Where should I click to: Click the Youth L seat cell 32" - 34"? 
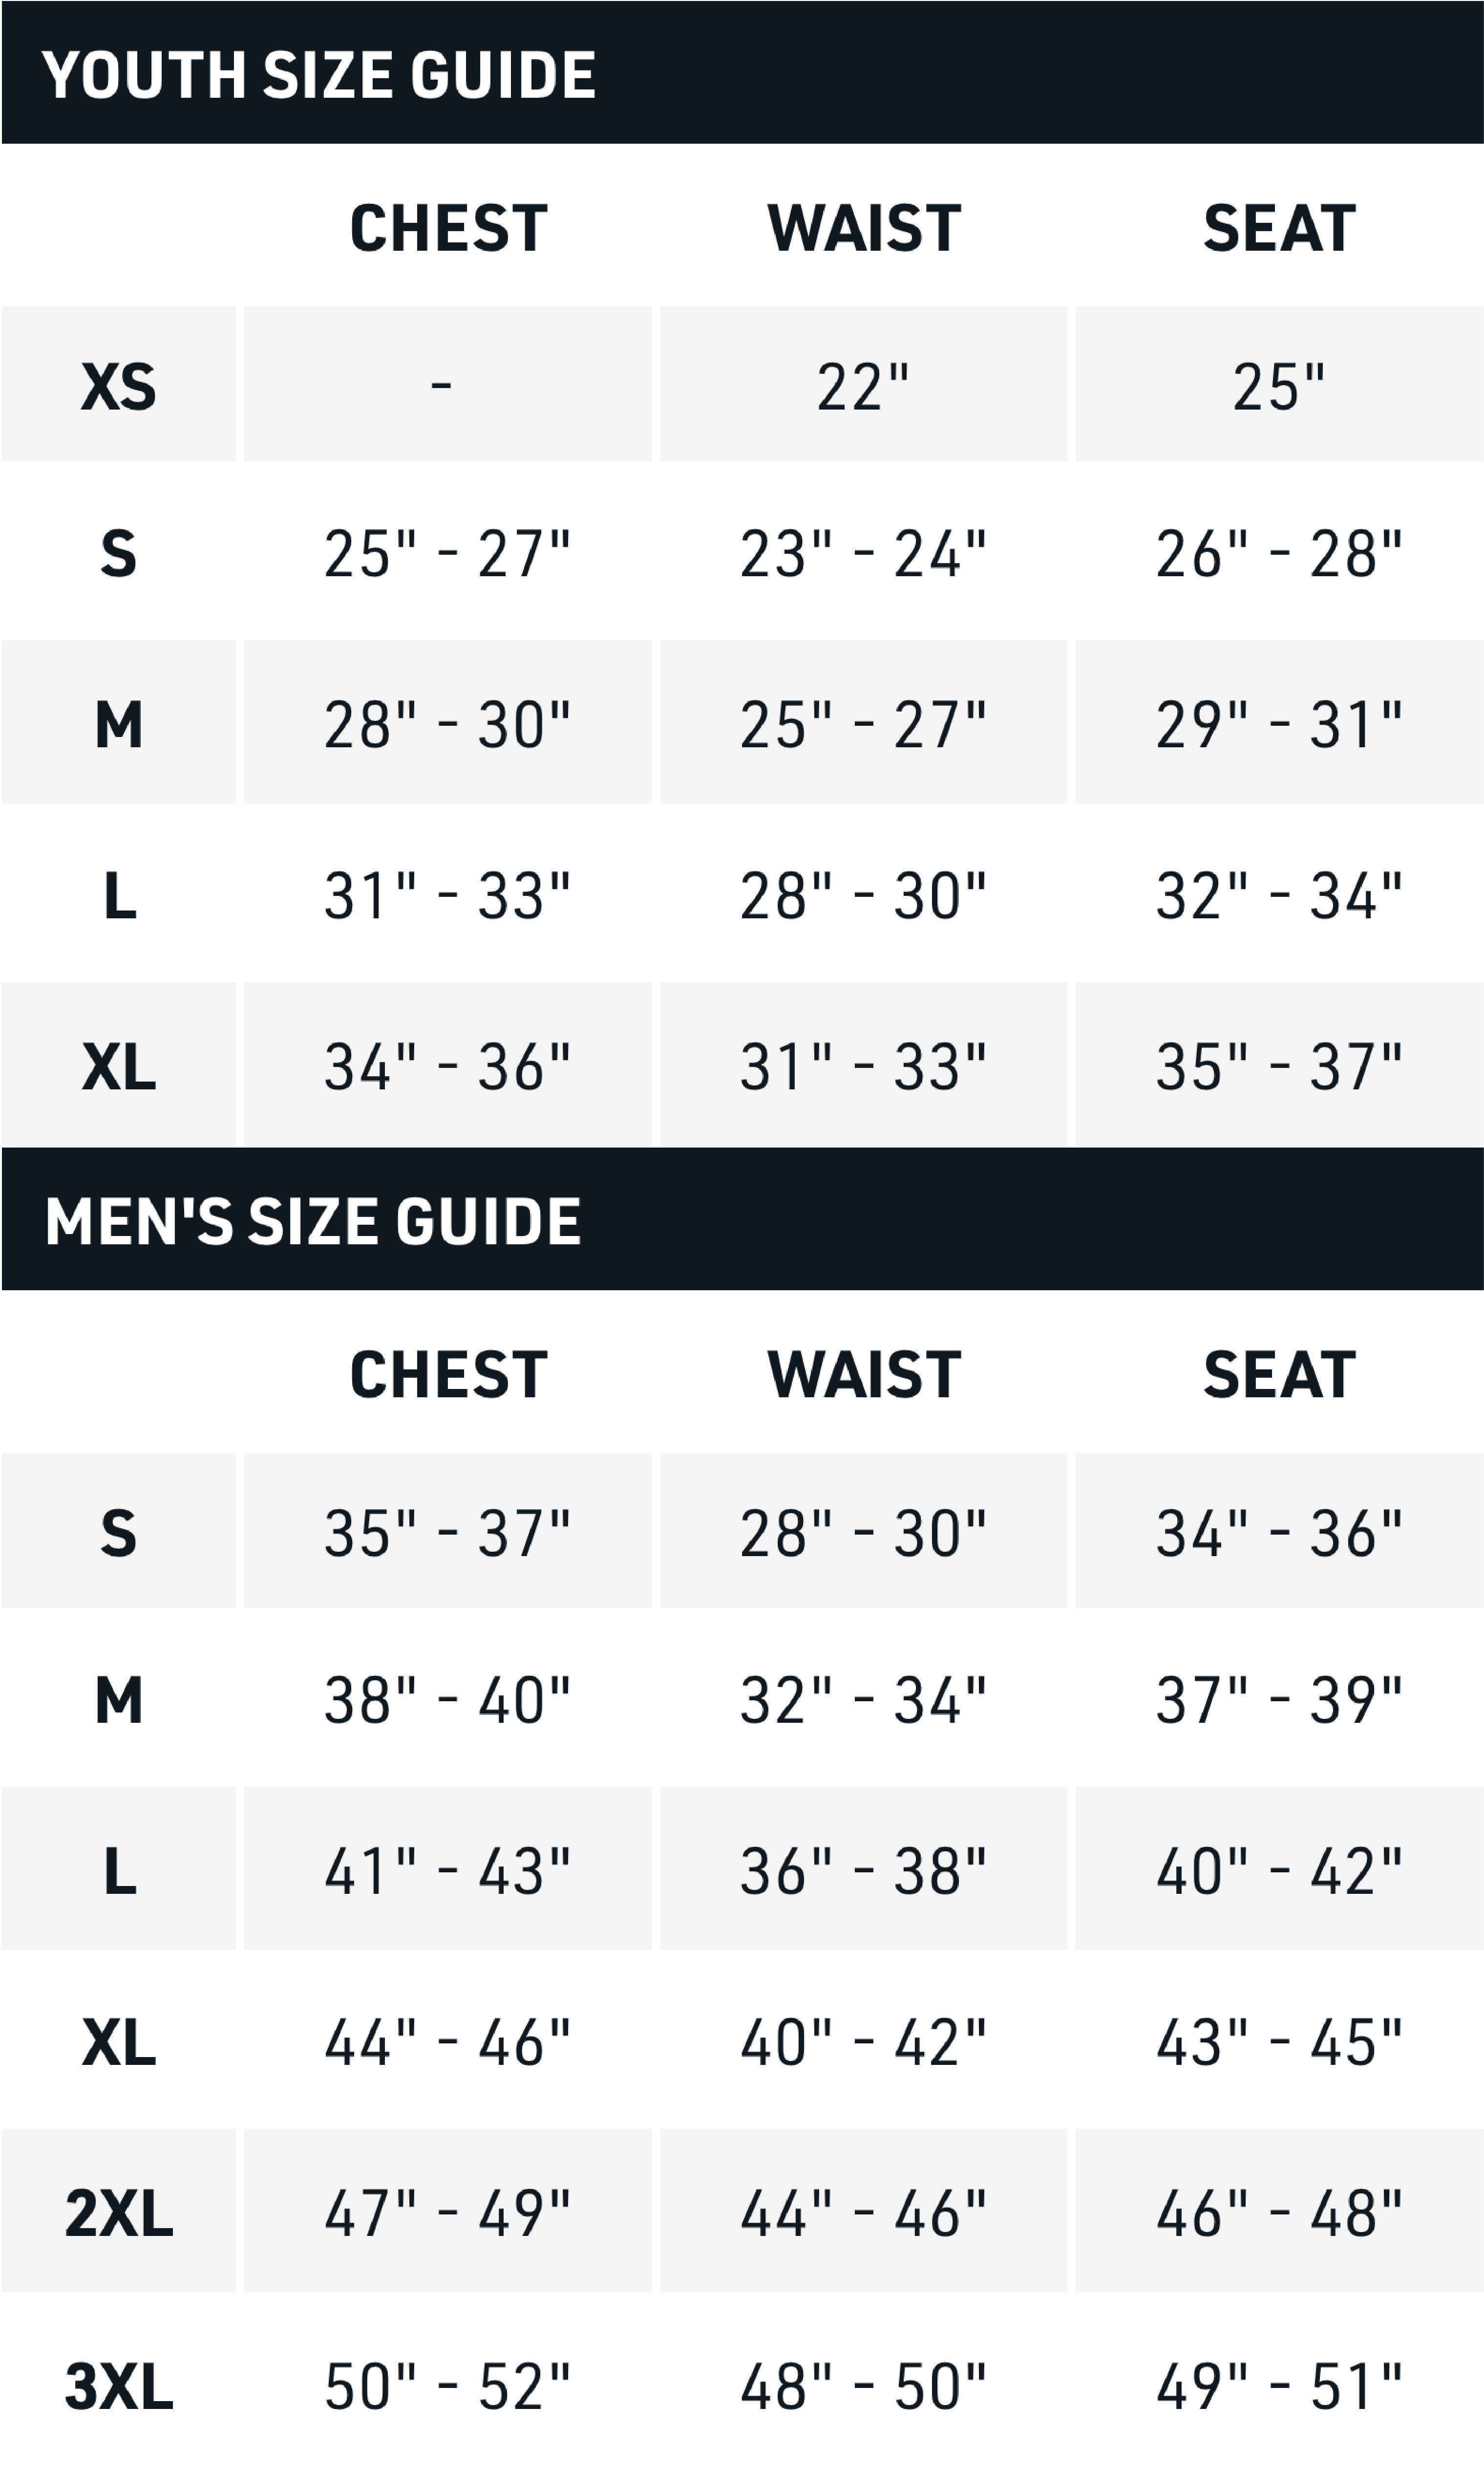1279,895
